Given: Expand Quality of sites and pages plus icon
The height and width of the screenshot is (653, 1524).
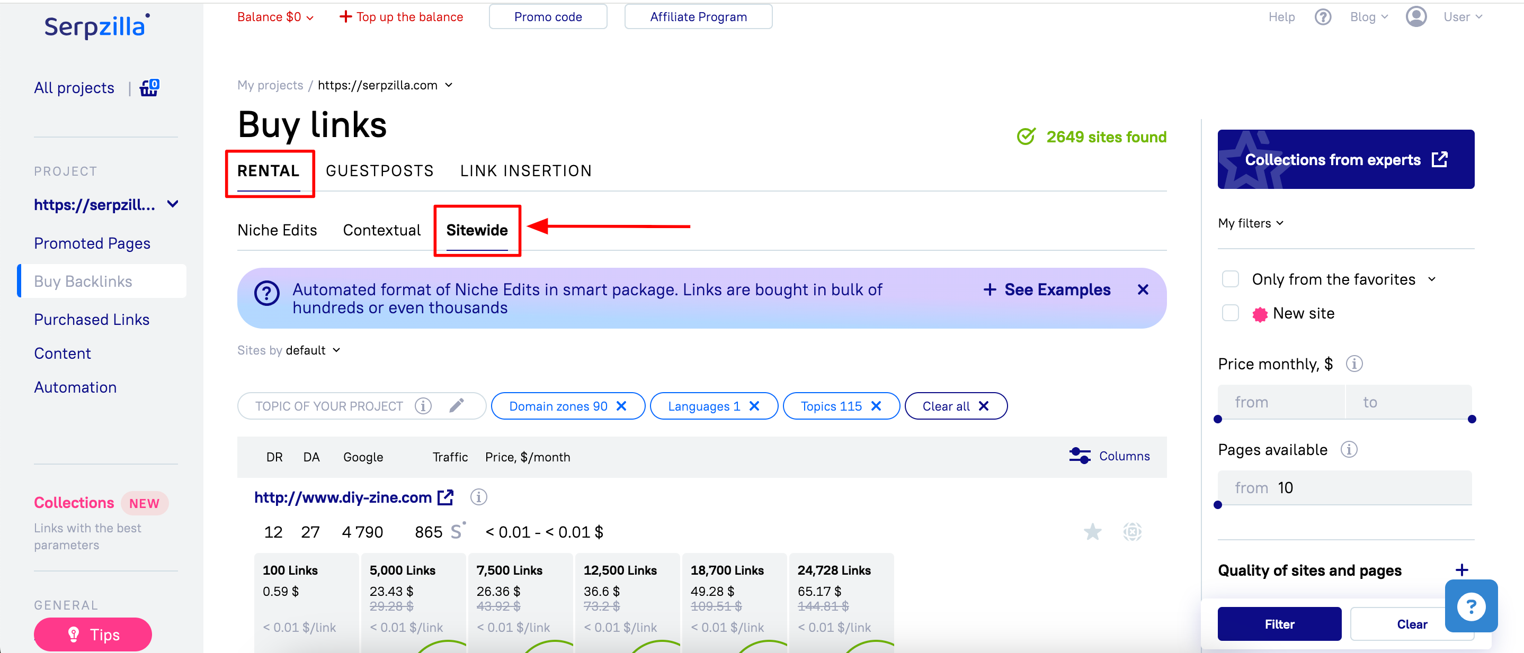Looking at the screenshot, I should click(x=1461, y=570).
